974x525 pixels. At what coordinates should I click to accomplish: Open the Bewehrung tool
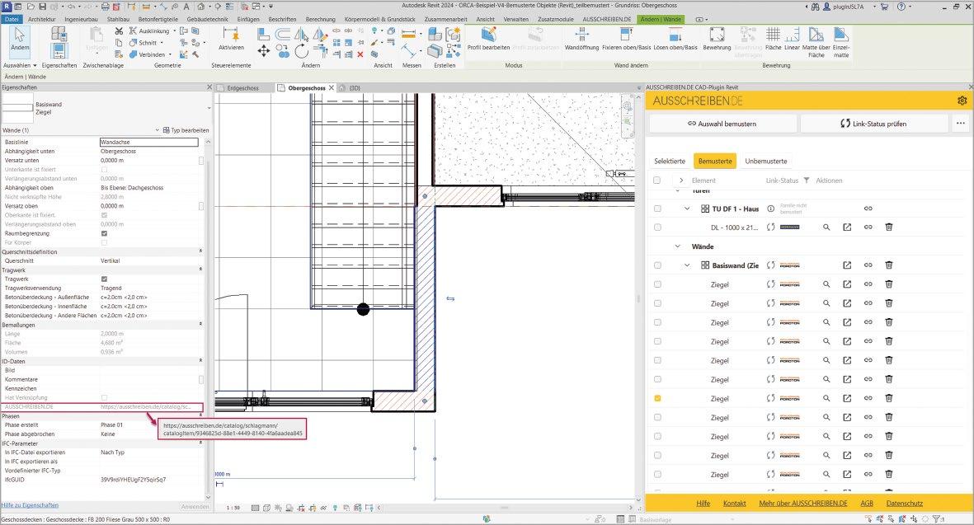pos(717,39)
